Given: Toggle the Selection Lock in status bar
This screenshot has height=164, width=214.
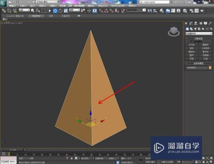Looking at the screenshot, I should tap(71, 158).
